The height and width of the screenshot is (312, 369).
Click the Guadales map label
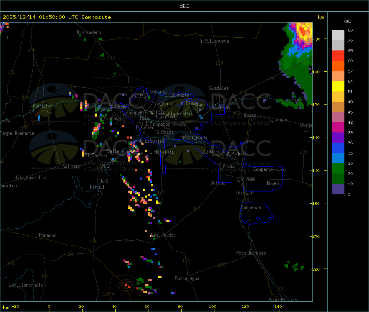coord(219,88)
